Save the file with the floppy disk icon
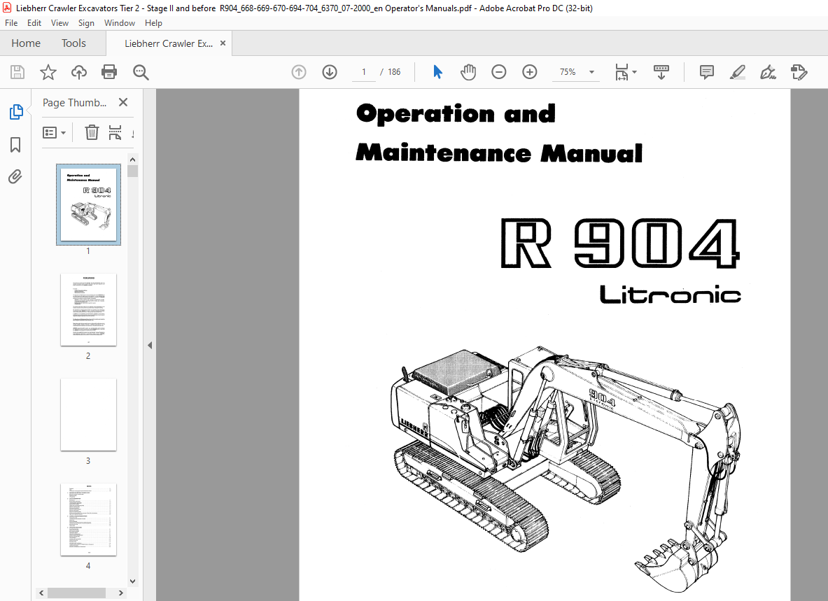The height and width of the screenshot is (601, 828). (x=17, y=72)
